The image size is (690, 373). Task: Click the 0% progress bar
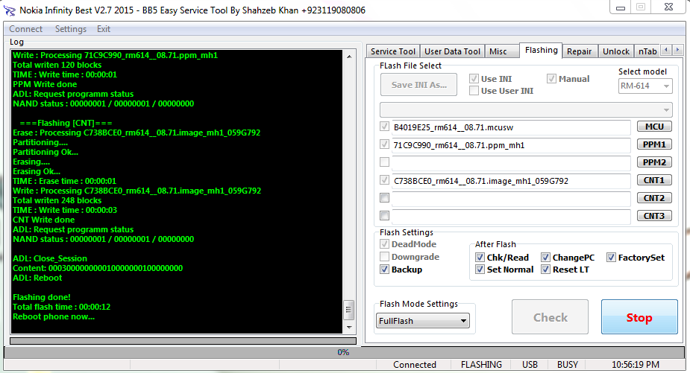(x=344, y=352)
